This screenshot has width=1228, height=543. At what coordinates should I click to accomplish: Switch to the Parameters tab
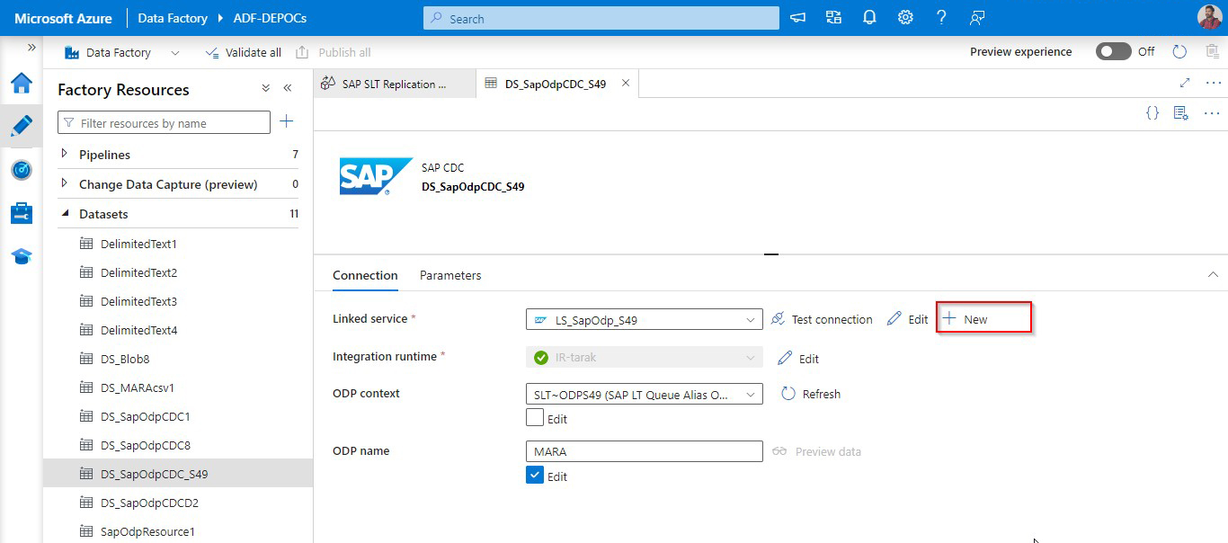[x=450, y=275]
